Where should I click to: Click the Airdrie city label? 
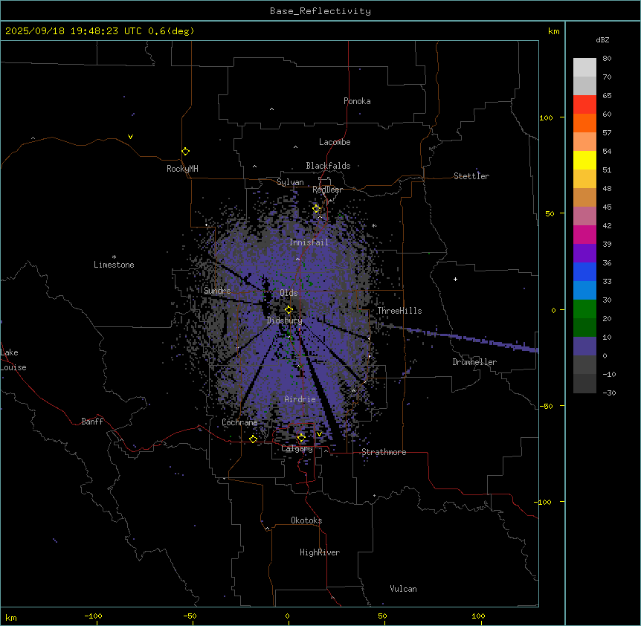click(300, 400)
